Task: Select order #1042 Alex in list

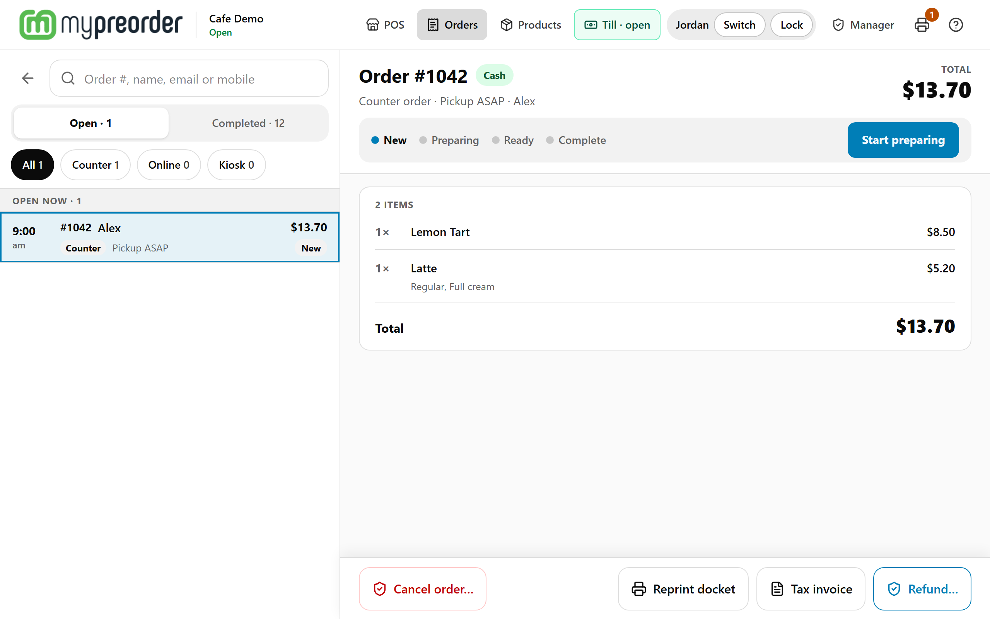Action: [x=170, y=237]
